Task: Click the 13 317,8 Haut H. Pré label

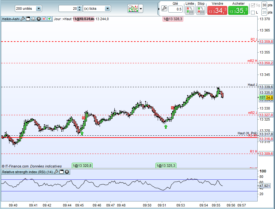Action: point(266,134)
